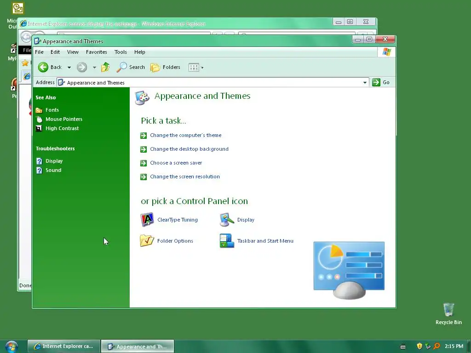
Task: Click the Appearance and Themes palette icon
Action: 142,98
